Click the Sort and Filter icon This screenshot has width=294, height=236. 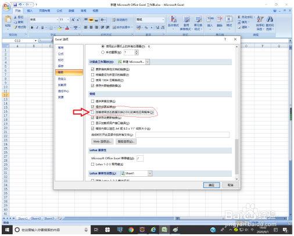click(x=260, y=19)
